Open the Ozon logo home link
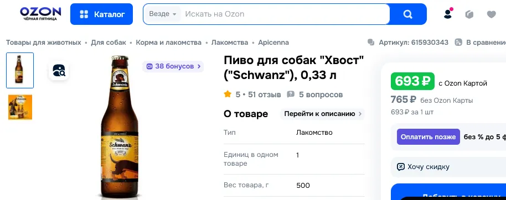This screenshot has width=506, height=200. (40, 14)
